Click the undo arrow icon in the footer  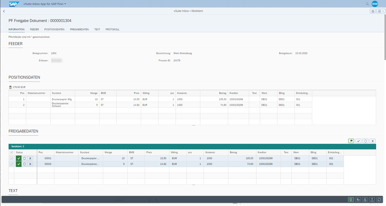pos(358,200)
